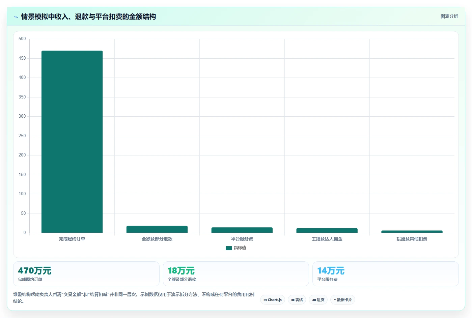Click the 投流及其他扣费 bar in the chart

point(412,231)
